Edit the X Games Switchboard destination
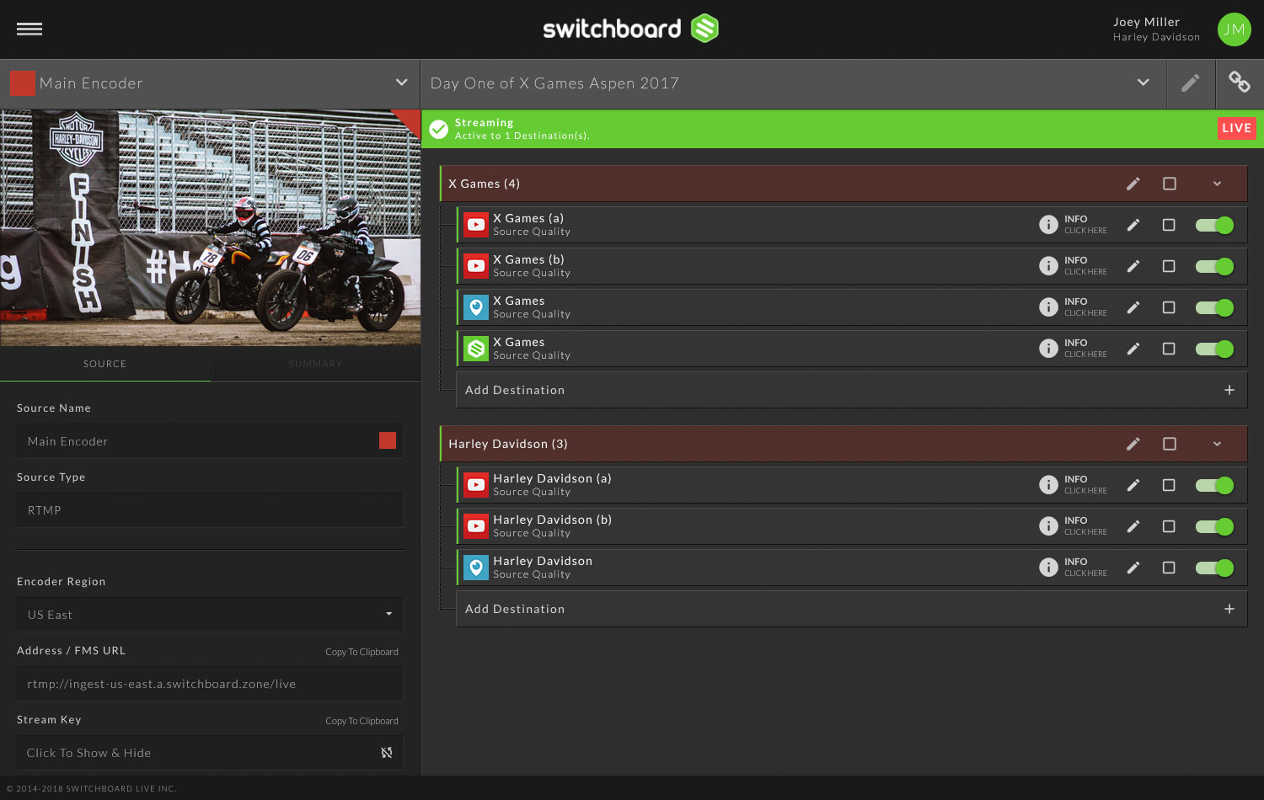This screenshot has height=800, width=1264. [1133, 349]
